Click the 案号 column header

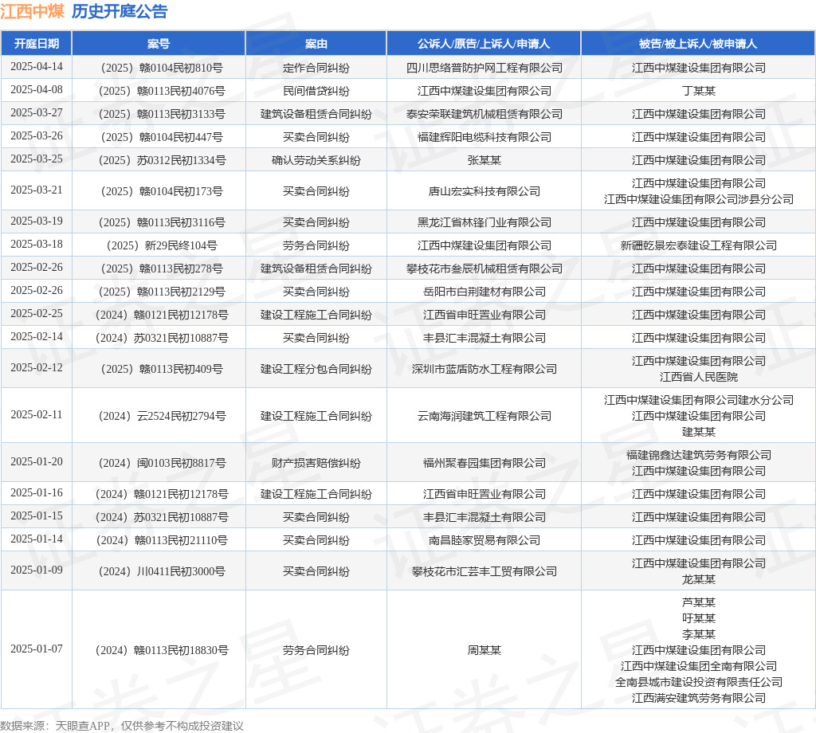[x=159, y=44]
